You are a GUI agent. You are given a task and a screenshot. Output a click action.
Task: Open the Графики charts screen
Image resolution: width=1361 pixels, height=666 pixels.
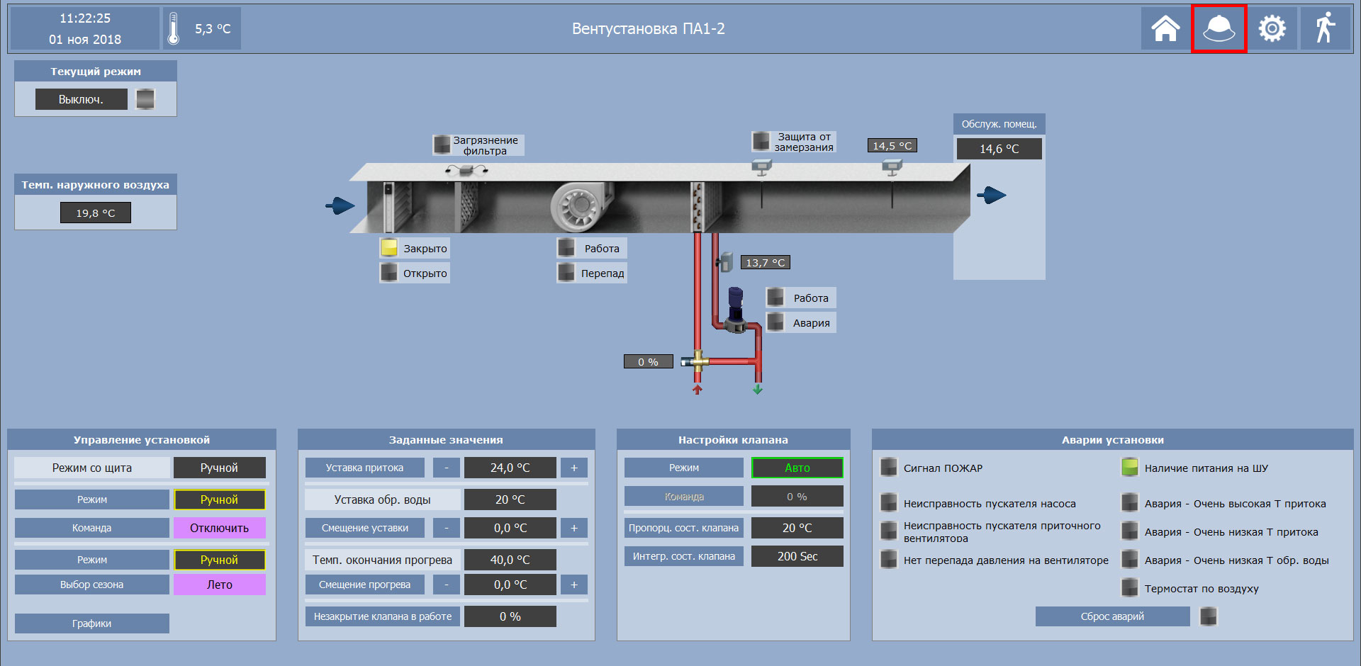[92, 623]
